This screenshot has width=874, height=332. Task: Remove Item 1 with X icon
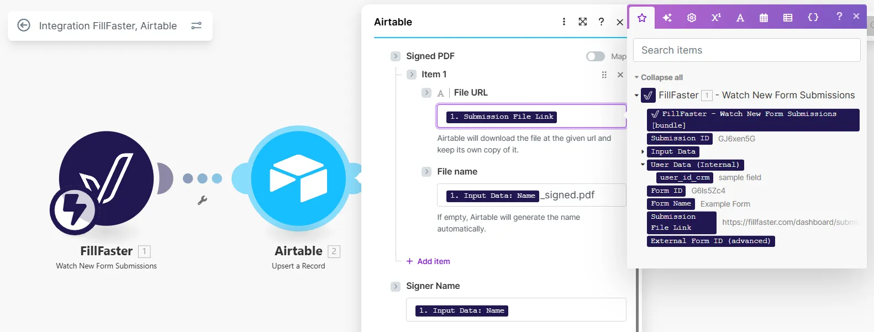(620, 75)
